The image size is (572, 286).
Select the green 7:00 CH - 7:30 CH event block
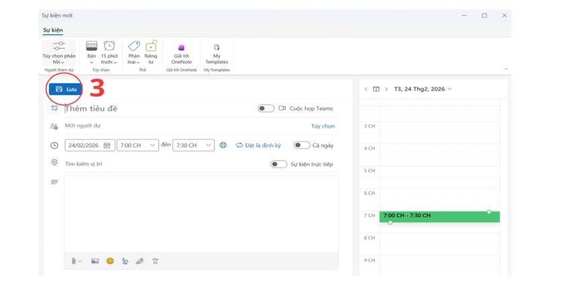pos(439,217)
